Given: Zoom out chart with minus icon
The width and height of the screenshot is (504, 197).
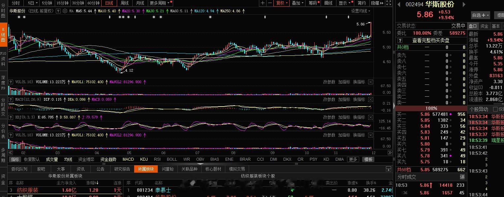Looking at the screenshot, I should tap(270, 3).
